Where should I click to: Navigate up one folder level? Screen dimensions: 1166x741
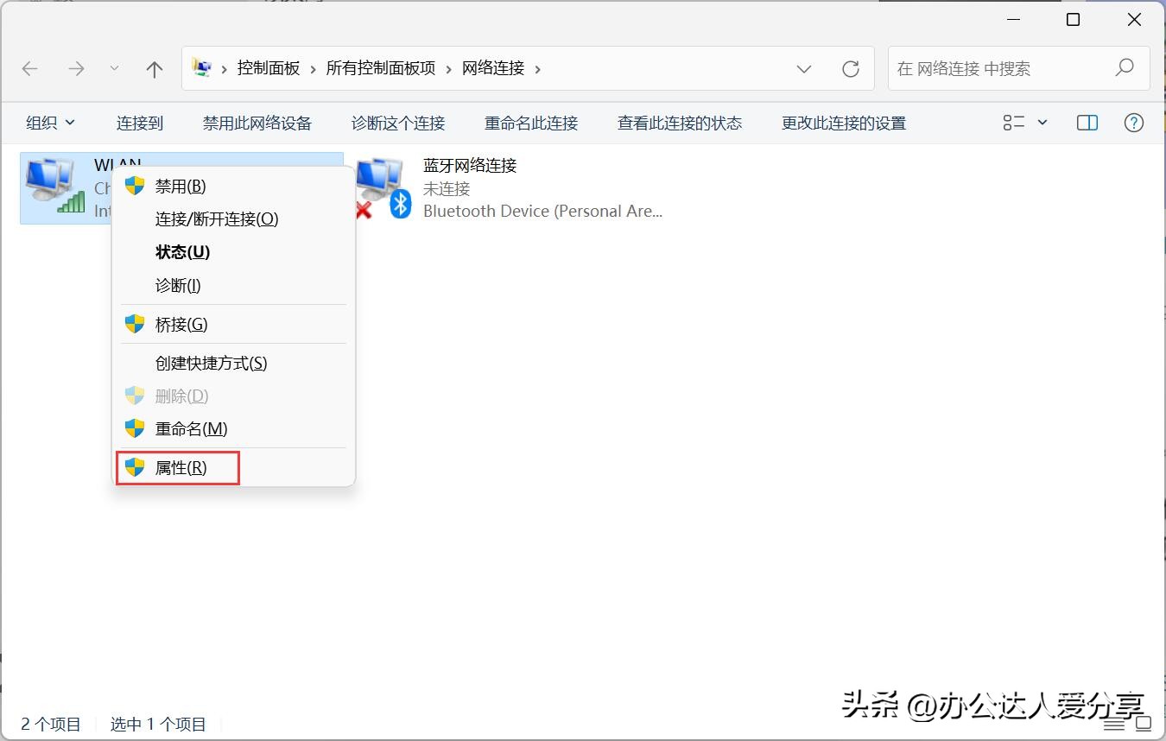(x=154, y=68)
